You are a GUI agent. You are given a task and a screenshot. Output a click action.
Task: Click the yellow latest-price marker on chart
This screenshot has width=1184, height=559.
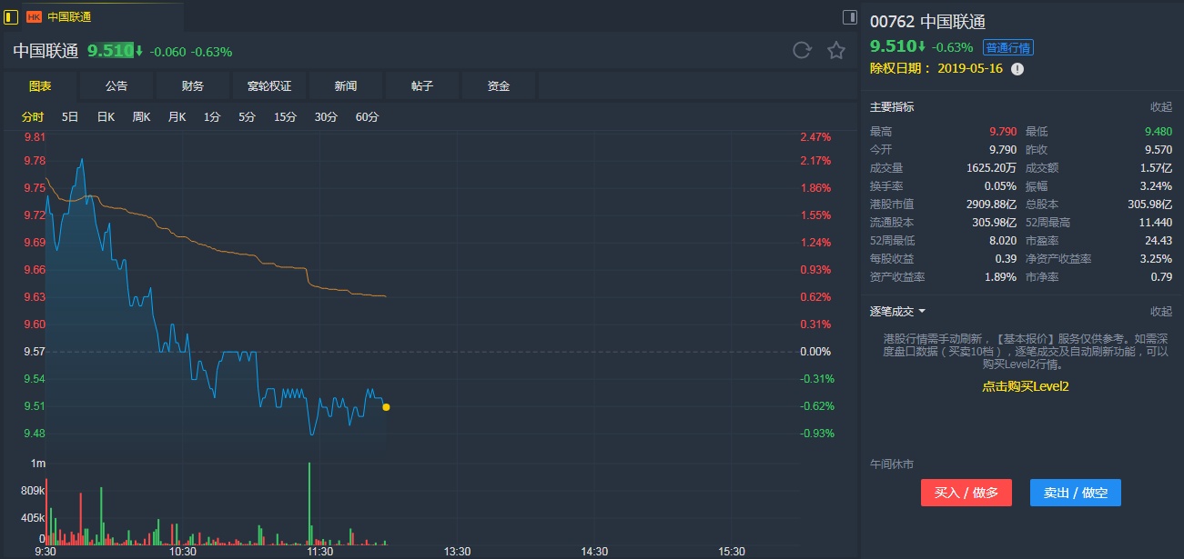point(386,407)
